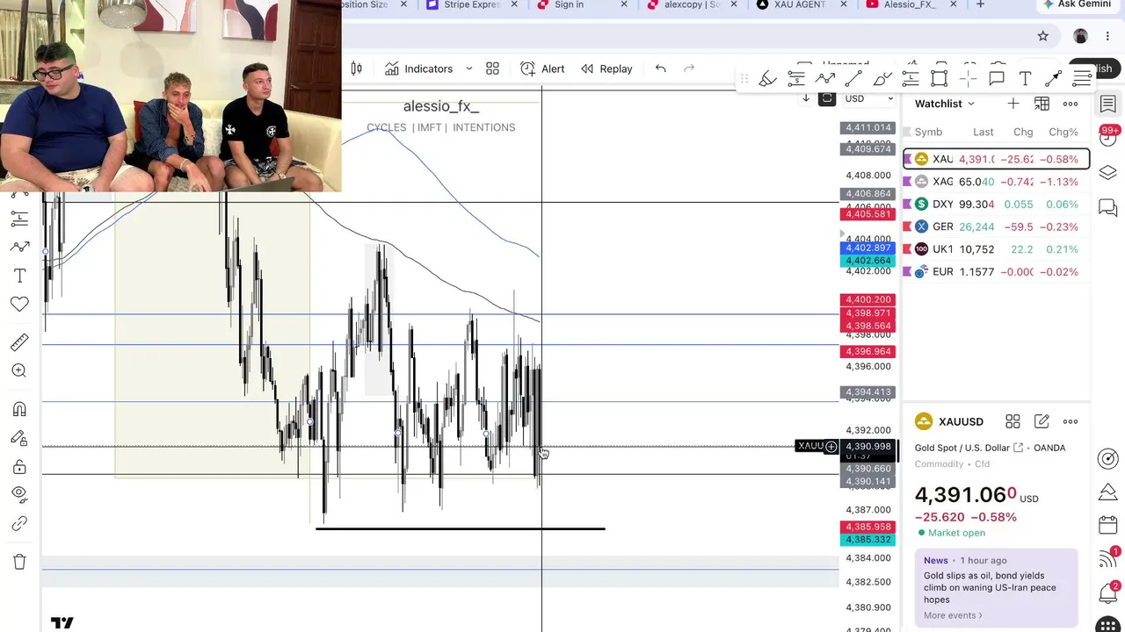The image size is (1125, 632).
Task: Open the Watchlist dropdown
Action: (945, 104)
